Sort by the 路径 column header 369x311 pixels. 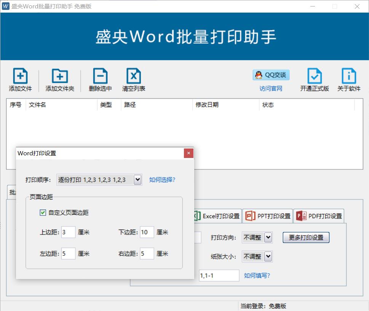(157, 105)
